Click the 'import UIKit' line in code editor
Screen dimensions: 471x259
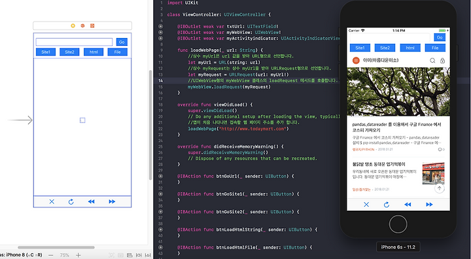pos(183,3)
